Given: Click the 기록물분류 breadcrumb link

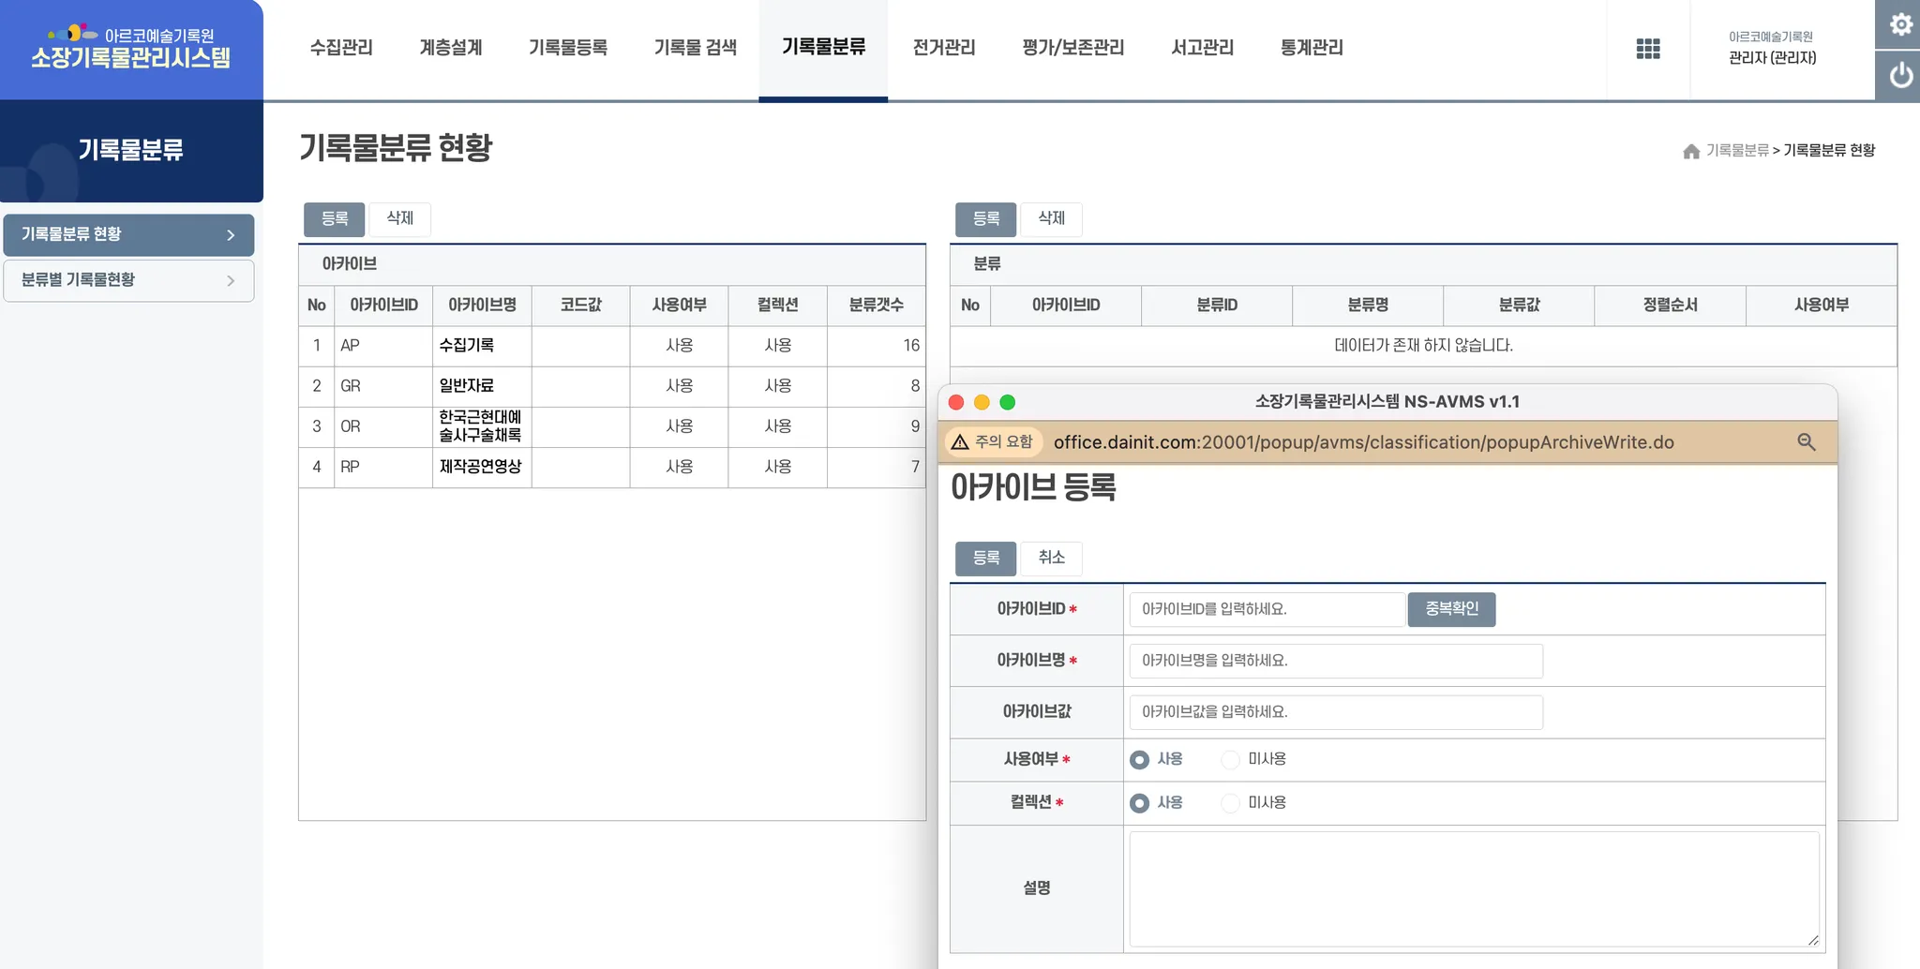Looking at the screenshot, I should (x=1737, y=151).
